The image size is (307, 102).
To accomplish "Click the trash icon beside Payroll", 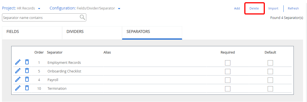I will tap(27, 79).
